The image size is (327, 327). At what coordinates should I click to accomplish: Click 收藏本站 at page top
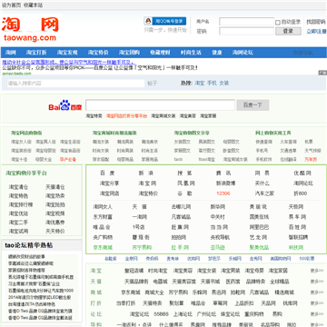click(33, 5)
